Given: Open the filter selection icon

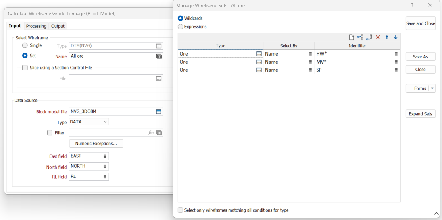Looking at the screenshot, I should [159, 133].
